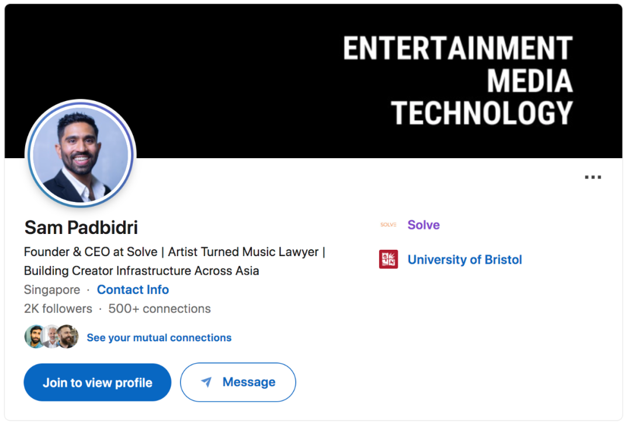Open the three-dot more options menu
631x430 pixels.
coord(592,177)
